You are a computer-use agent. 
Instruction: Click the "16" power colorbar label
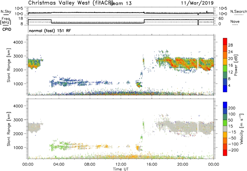click(x=230, y=65)
